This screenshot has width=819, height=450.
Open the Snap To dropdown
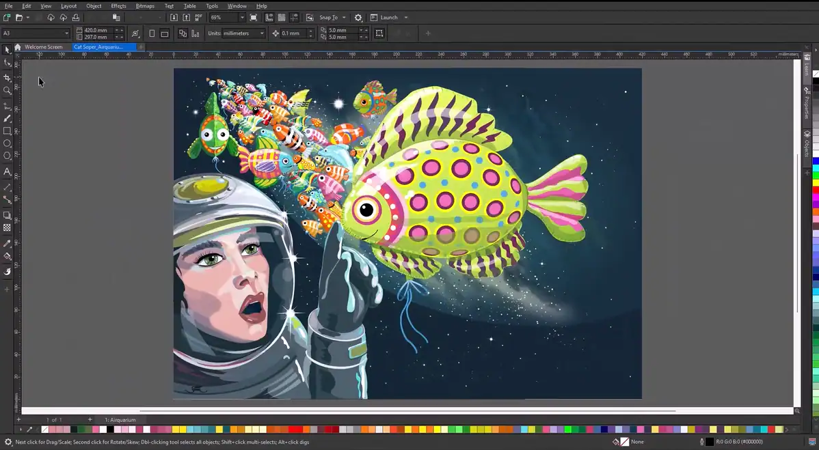(333, 17)
